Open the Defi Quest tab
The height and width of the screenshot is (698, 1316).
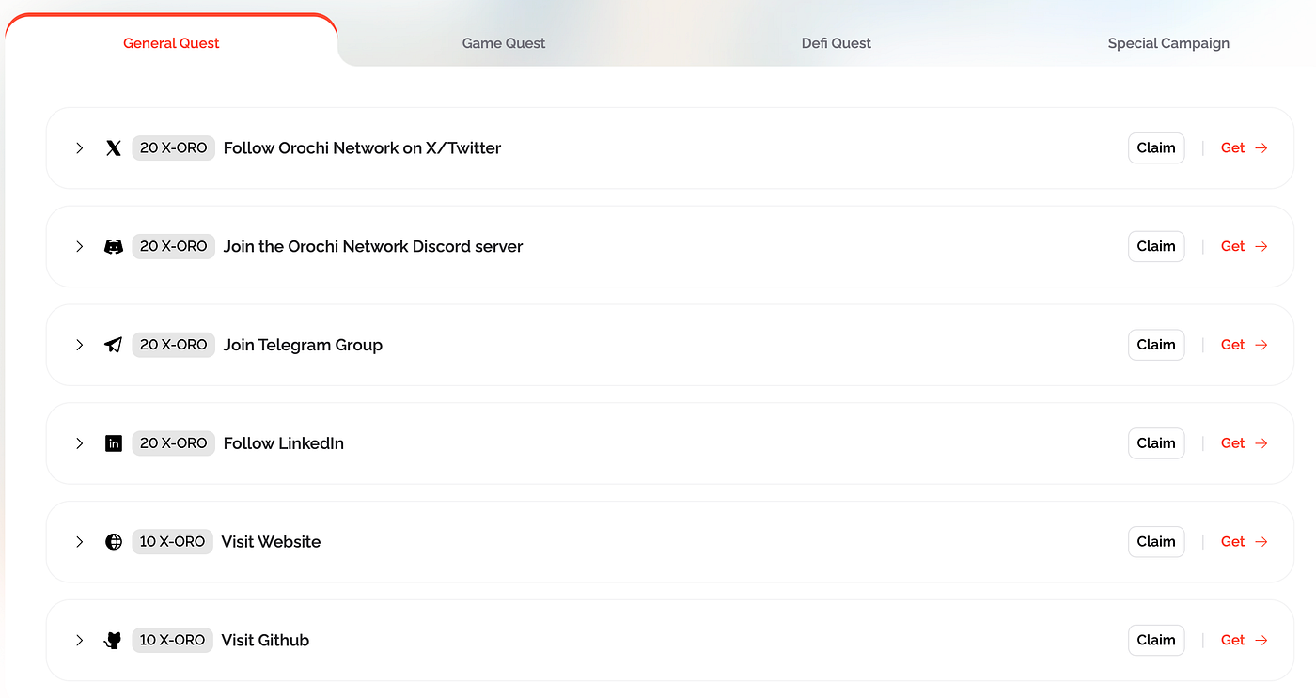[x=837, y=42]
